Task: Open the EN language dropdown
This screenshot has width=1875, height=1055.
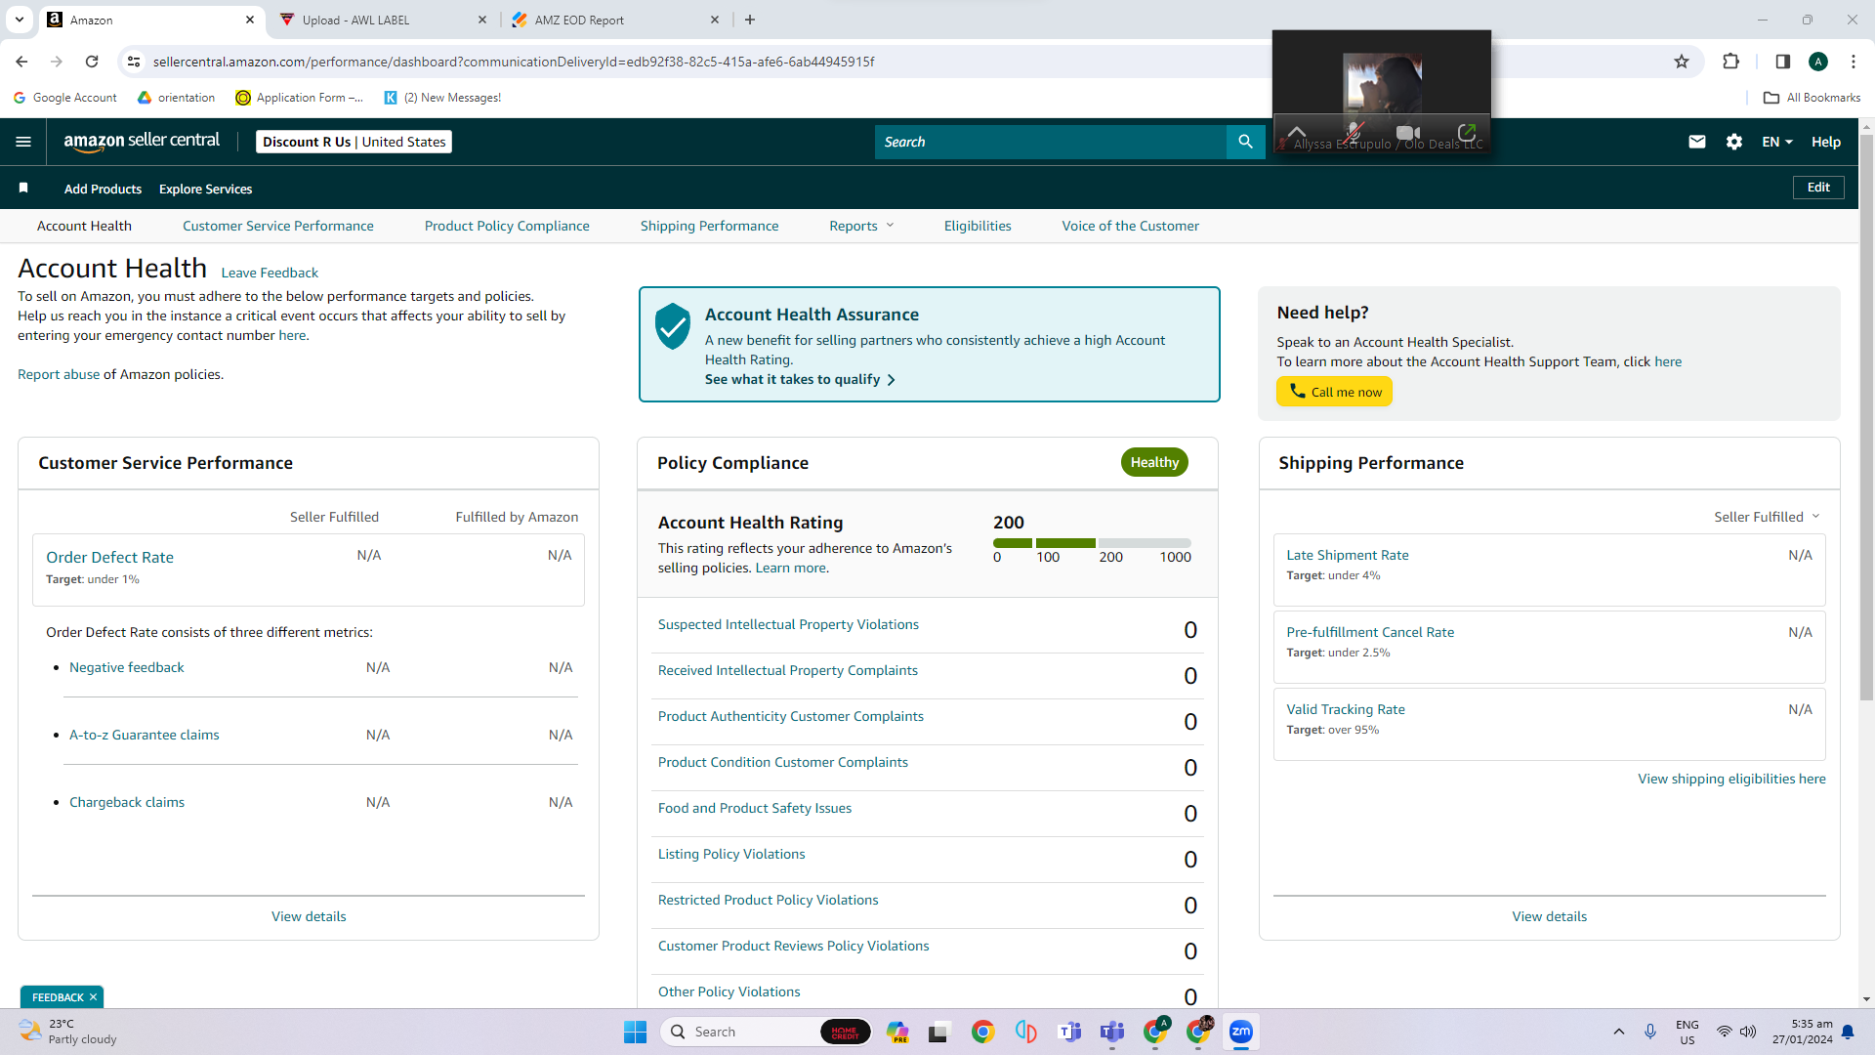Action: (1777, 142)
